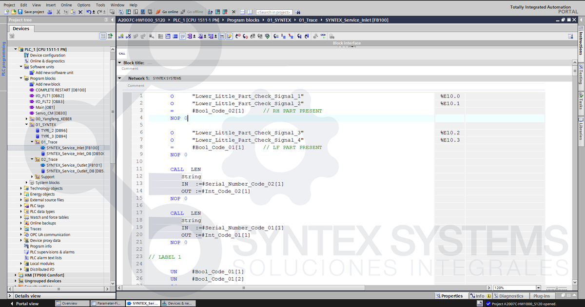Open the Options menu
Viewport: 585px width, 307px height.
click(84, 5)
